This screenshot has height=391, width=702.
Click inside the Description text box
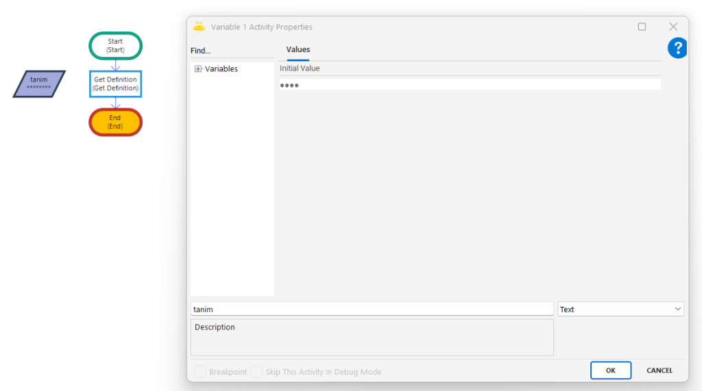372,337
